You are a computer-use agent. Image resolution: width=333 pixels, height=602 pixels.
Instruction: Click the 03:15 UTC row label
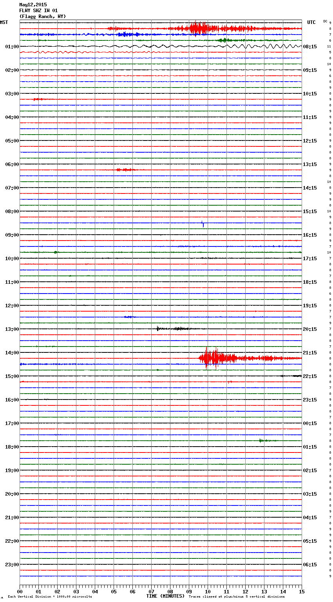pos(310,494)
